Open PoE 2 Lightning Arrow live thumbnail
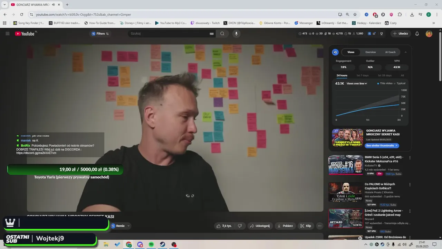442x249 pixels. click(345, 218)
